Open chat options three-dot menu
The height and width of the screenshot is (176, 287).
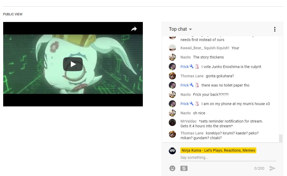[275, 29]
